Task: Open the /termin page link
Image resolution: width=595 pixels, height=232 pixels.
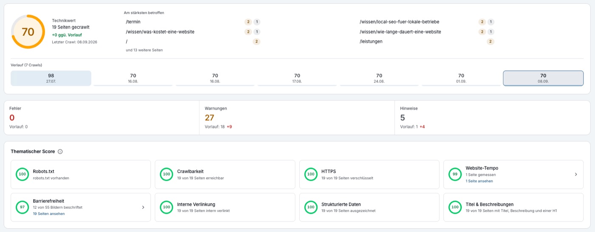Action: (133, 22)
